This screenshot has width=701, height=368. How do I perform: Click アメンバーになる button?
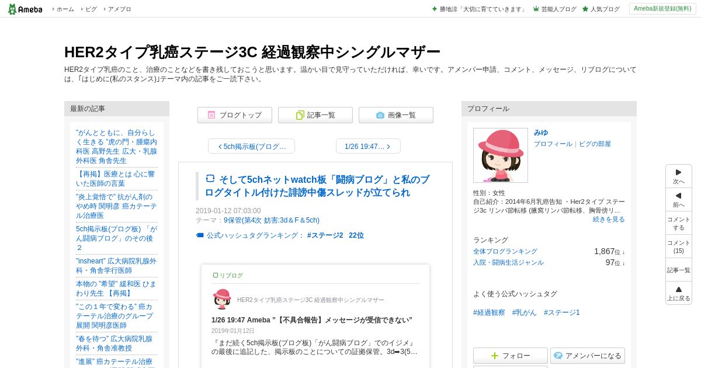click(x=588, y=356)
